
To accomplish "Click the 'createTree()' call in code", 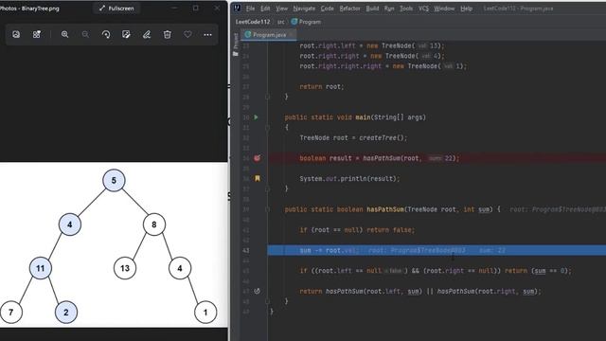I will point(383,138).
